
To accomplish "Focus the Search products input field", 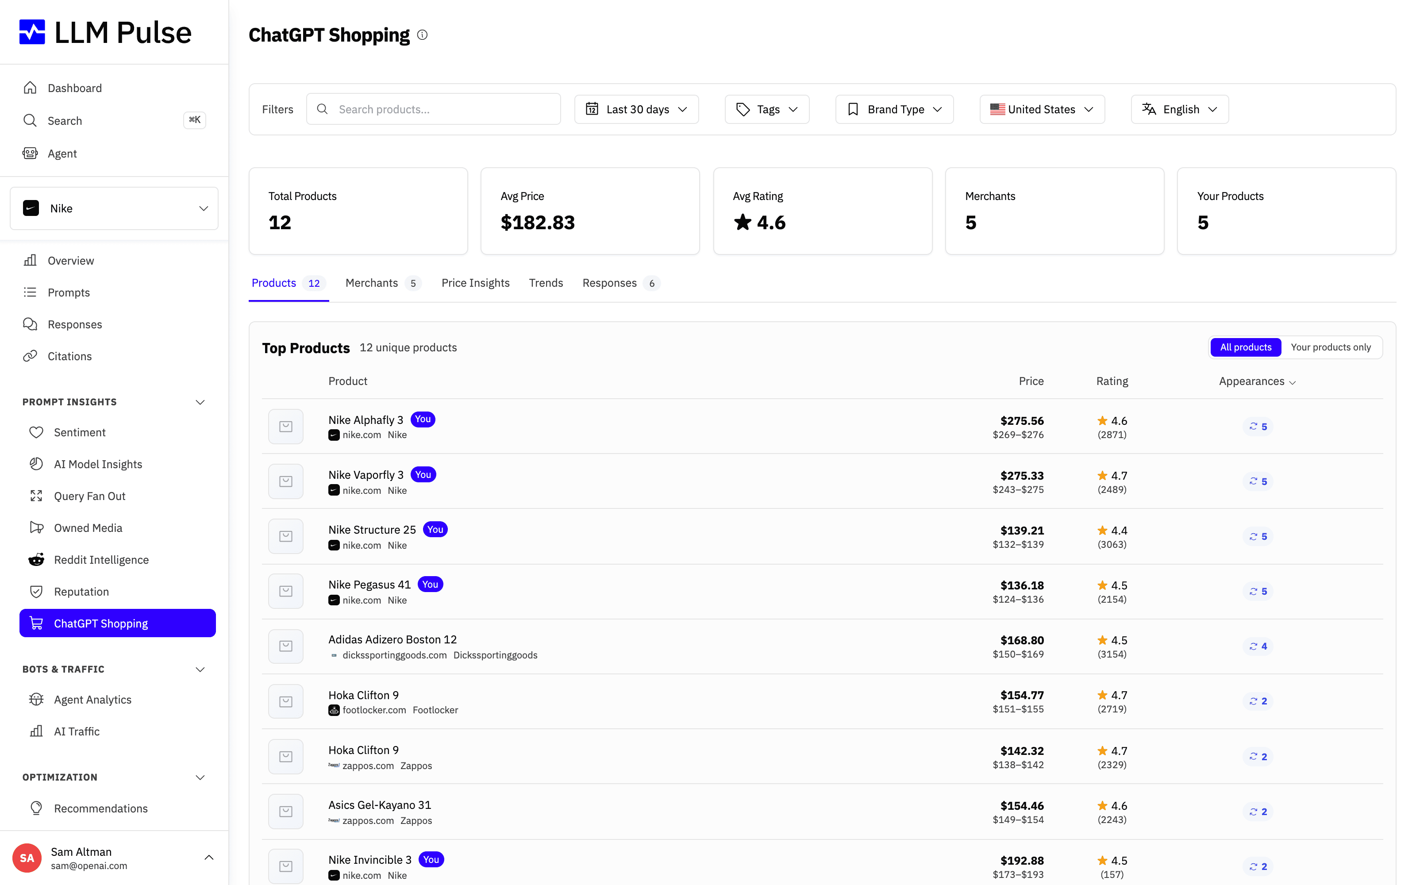I will pyautogui.click(x=433, y=109).
